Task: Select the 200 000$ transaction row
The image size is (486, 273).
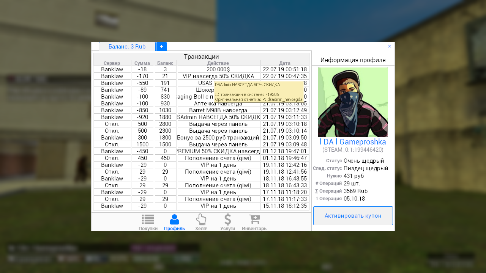Action: tap(218, 69)
